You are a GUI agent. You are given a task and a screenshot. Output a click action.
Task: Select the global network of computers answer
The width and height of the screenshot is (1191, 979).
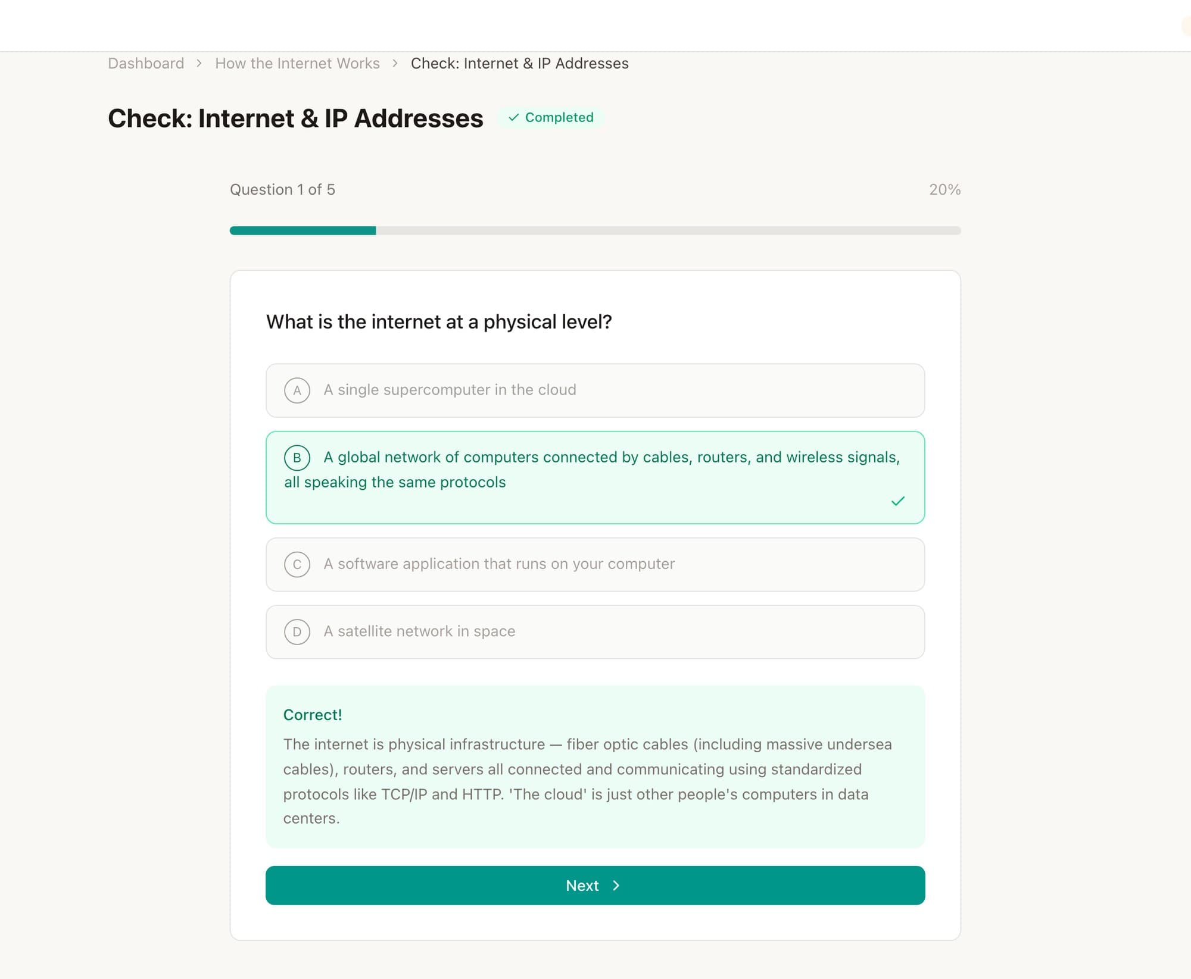tap(595, 477)
